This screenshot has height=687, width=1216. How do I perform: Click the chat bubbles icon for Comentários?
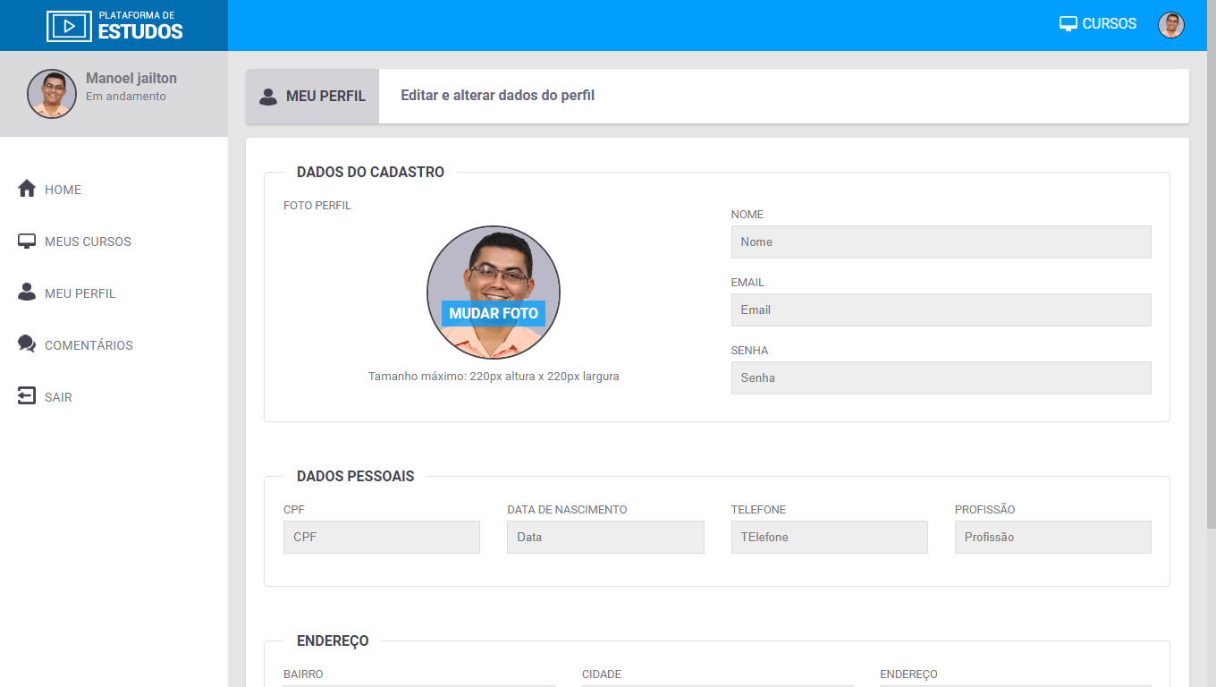pos(27,344)
